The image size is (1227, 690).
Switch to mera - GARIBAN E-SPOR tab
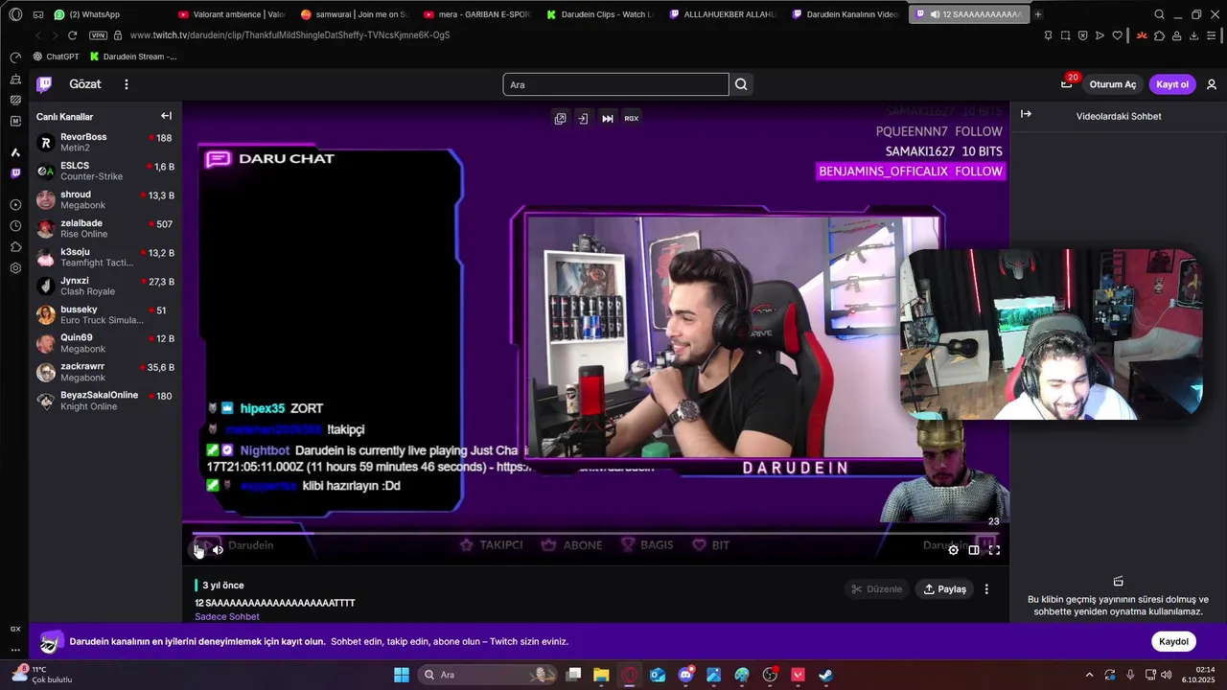click(477, 14)
